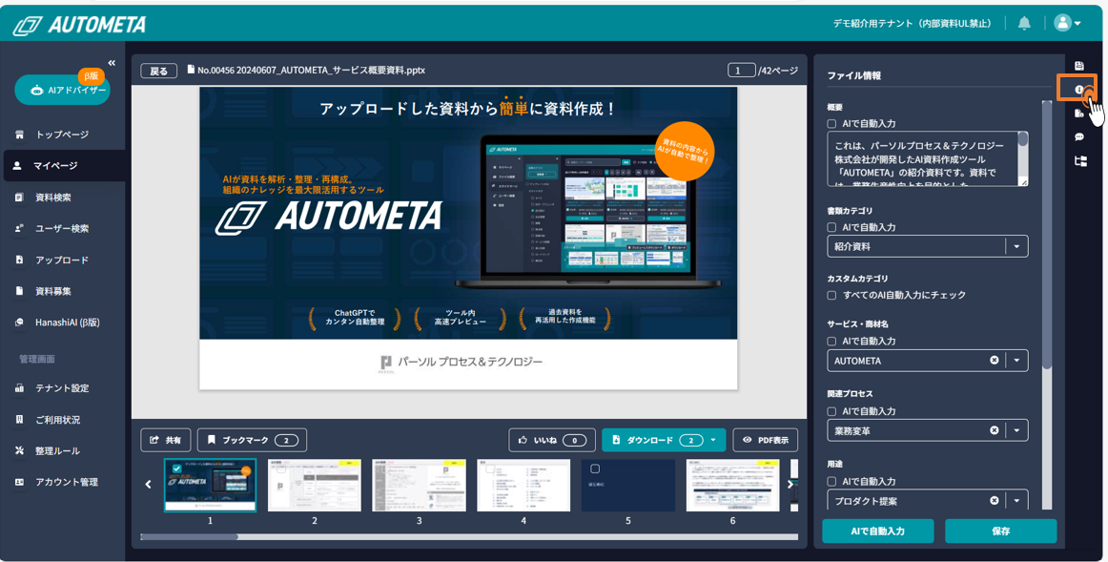Expand the ダウンロード dropdown arrow
Viewport: 1108px width, 562px height.
pos(714,440)
